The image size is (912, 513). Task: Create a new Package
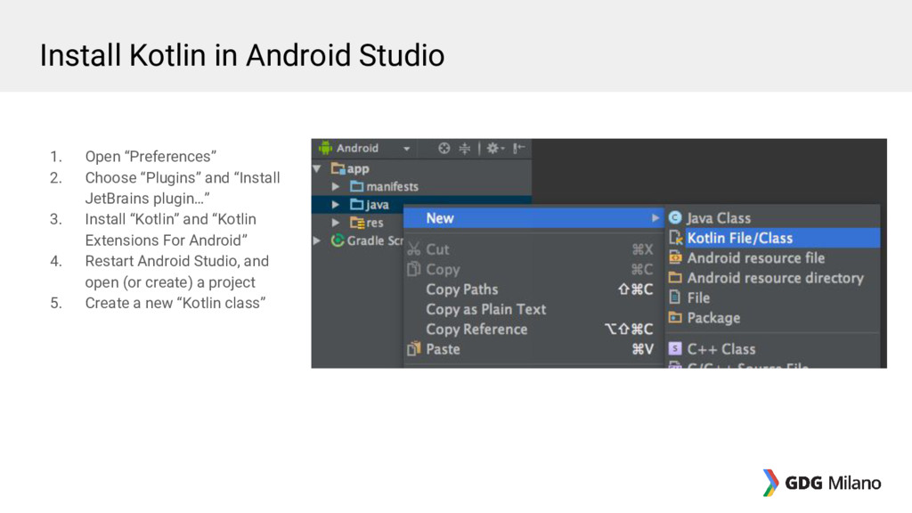pyautogui.click(x=772, y=318)
